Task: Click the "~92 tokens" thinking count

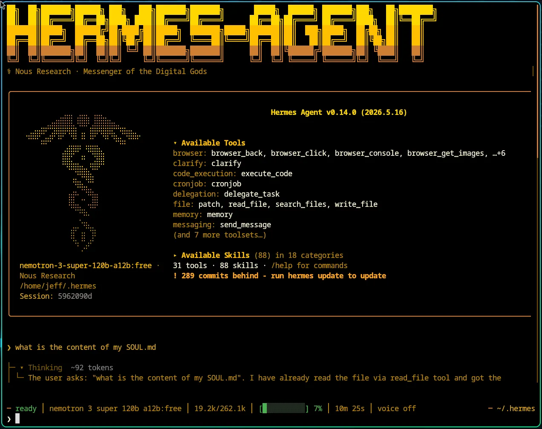Action: pos(92,368)
